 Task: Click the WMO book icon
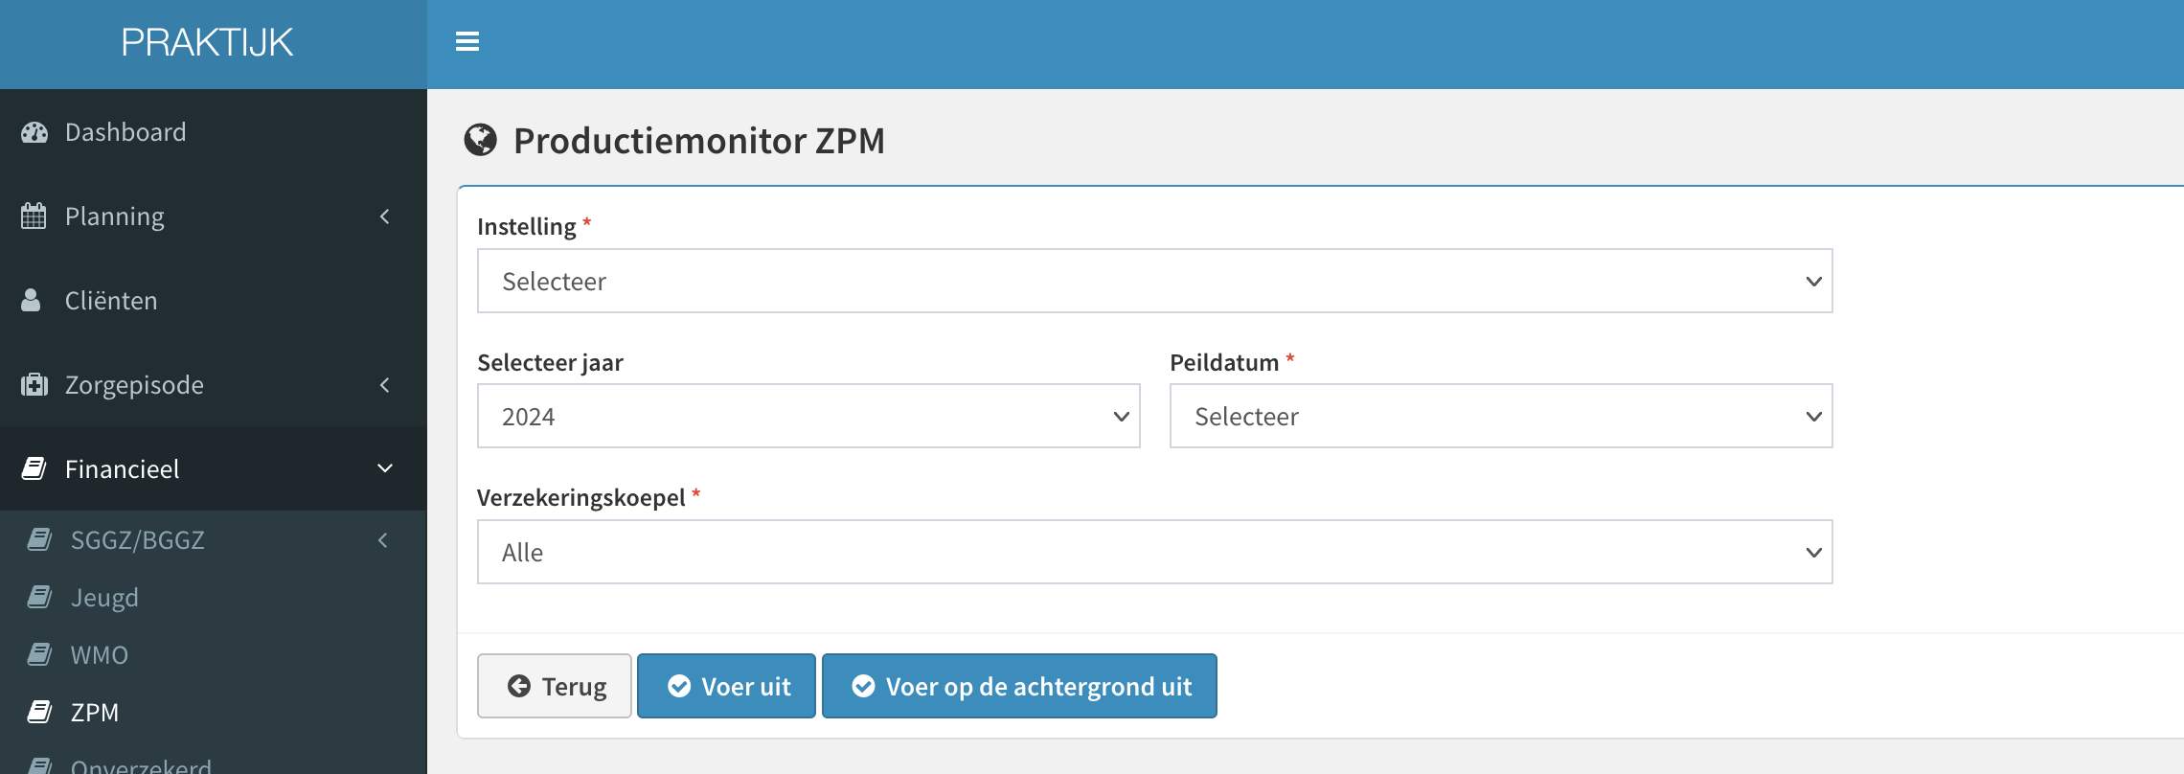pyautogui.click(x=39, y=654)
